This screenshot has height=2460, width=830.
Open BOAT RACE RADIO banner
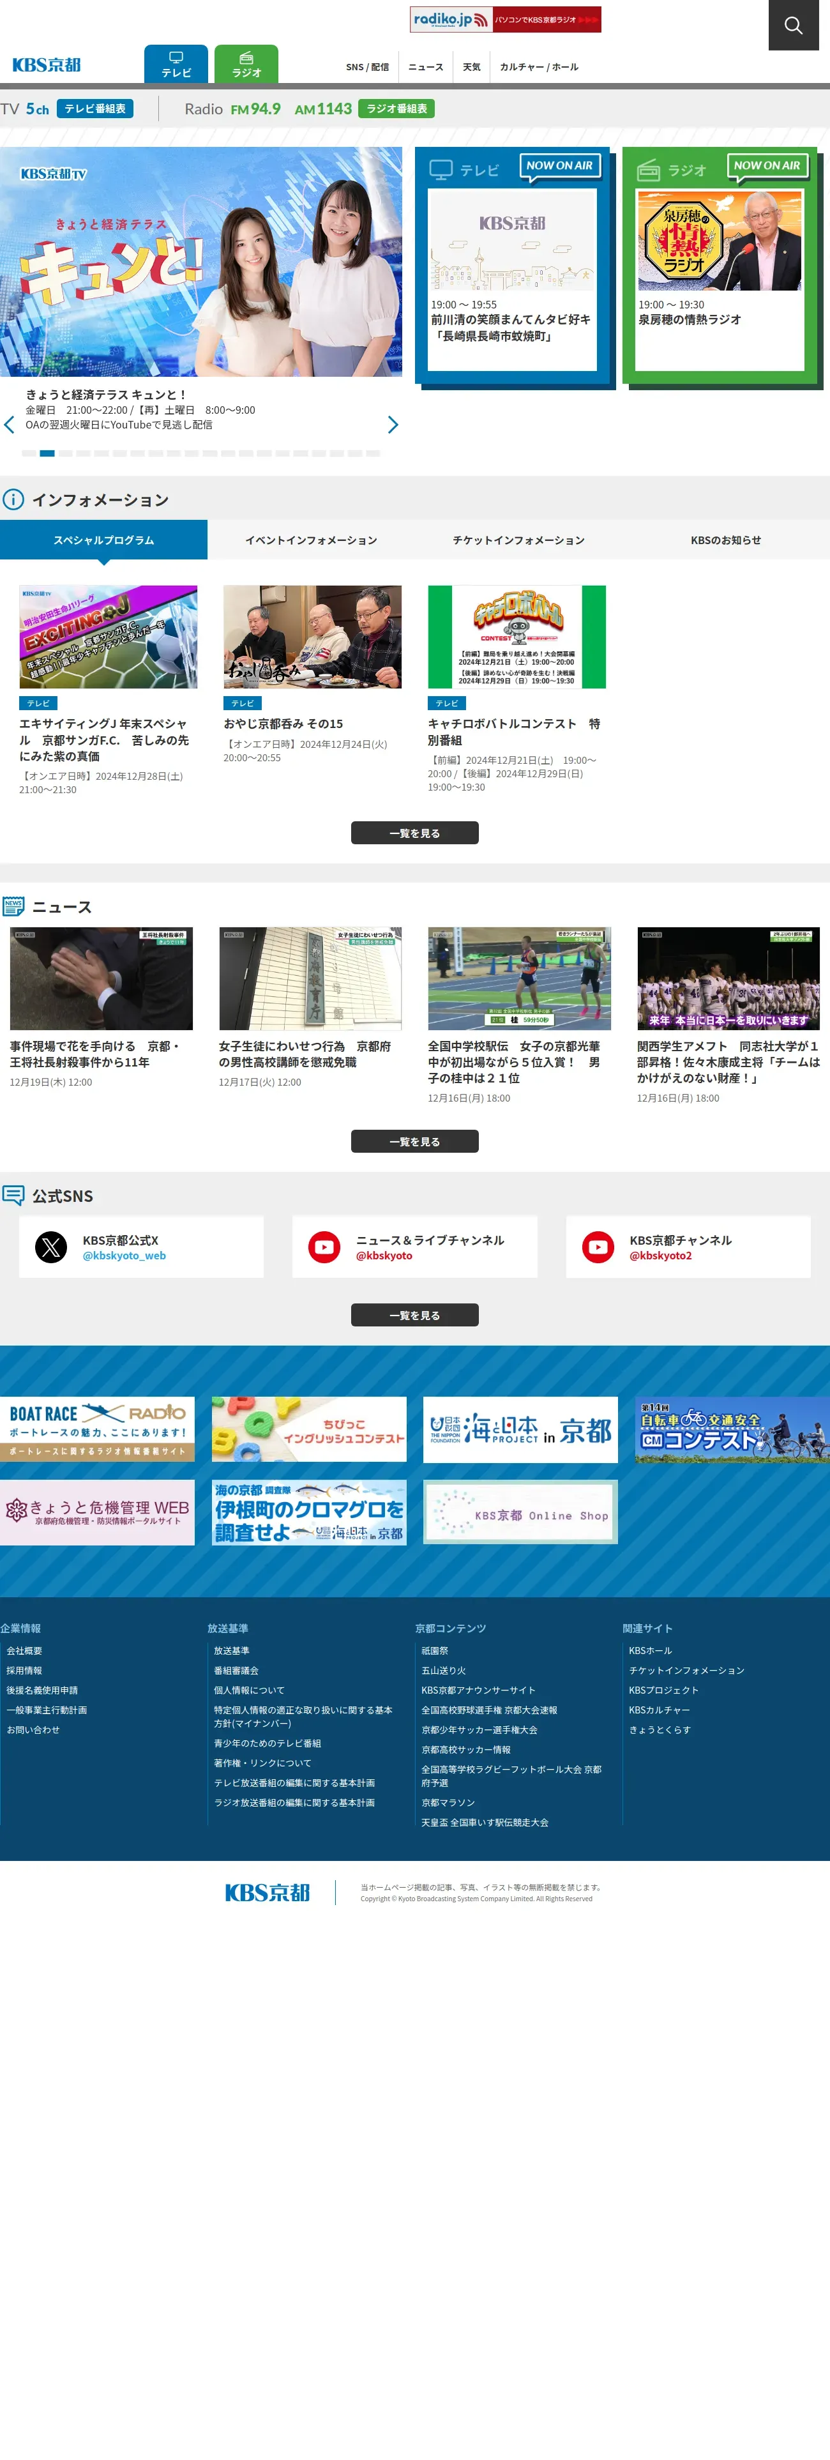[98, 1430]
